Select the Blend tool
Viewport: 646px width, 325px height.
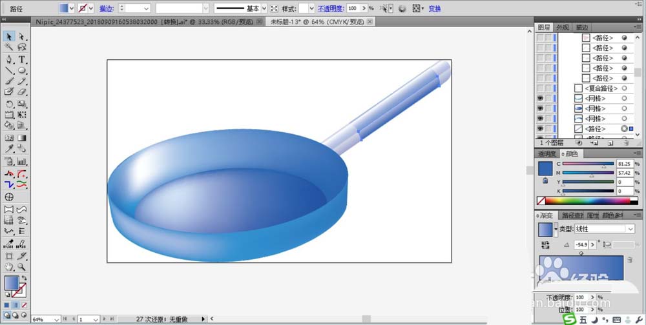(x=21, y=148)
